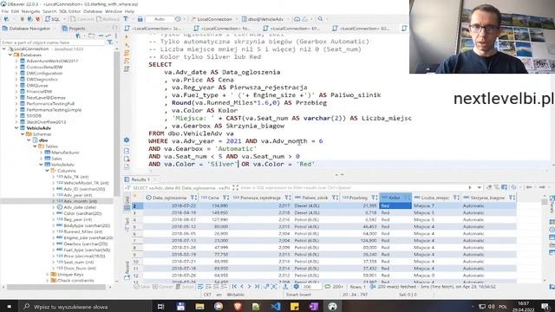Click the object name filter field
The height and width of the screenshot is (312, 555).
click(53, 42)
